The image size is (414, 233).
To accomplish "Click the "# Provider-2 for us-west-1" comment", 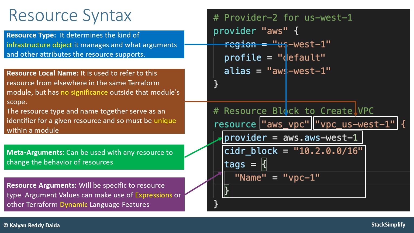I will (282, 18).
